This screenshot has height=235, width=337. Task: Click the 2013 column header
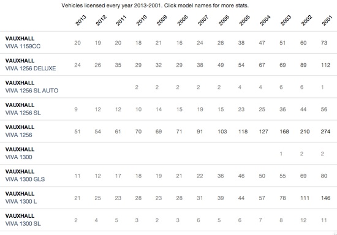tap(81, 20)
